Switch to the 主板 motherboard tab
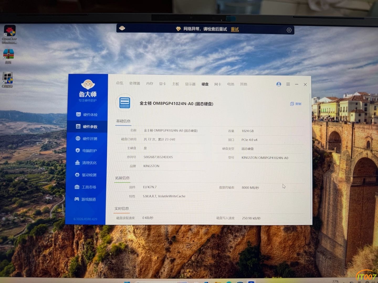This screenshot has width=378, height=283. pyautogui.click(x=175, y=84)
